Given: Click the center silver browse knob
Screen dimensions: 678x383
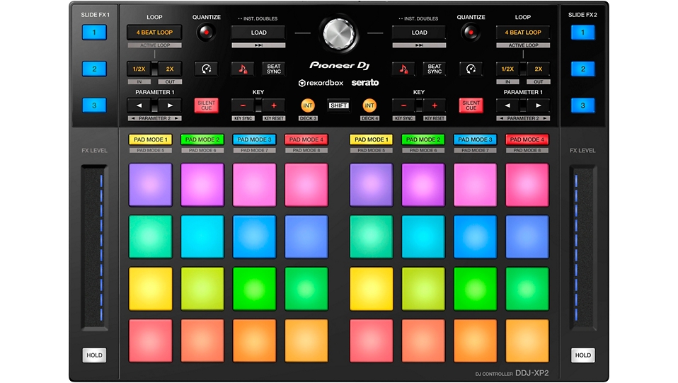Looking at the screenshot, I should pos(338,33).
